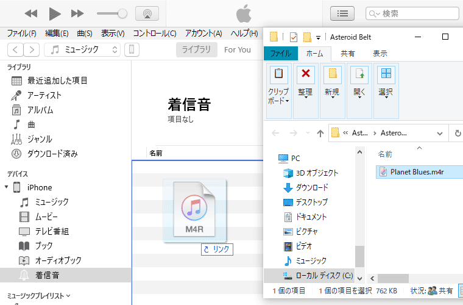Switch to the Explorer 共有 tab

pos(347,54)
